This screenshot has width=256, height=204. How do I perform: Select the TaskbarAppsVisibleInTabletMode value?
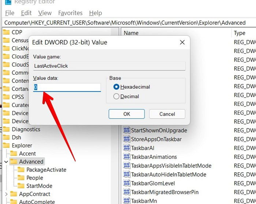coord(171,166)
